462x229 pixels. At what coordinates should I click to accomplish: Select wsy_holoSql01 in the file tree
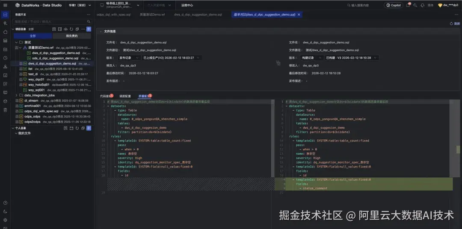(x=38, y=85)
